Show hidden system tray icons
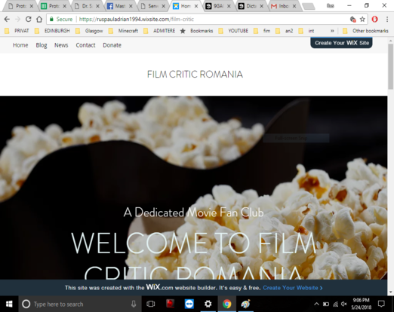Image resolution: width=394 pixels, height=312 pixels. (316, 304)
